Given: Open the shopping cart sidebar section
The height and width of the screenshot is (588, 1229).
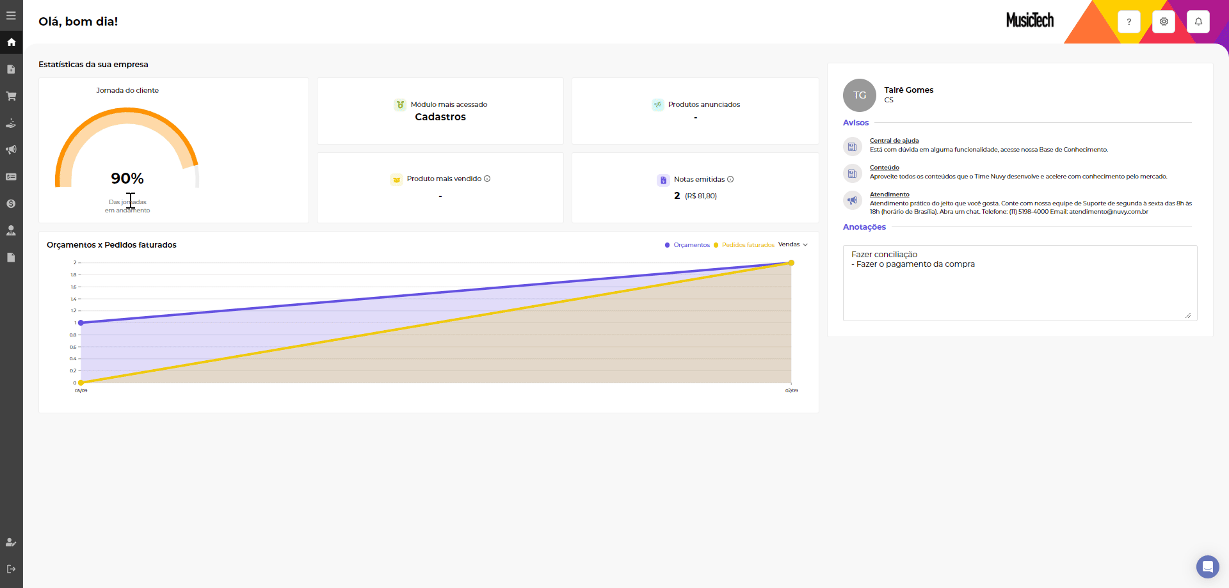Looking at the screenshot, I should (11, 96).
